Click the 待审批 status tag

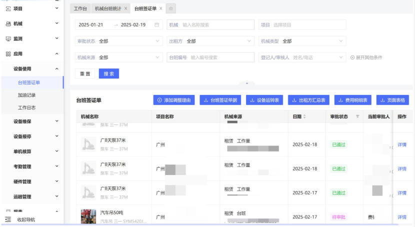click(x=338, y=217)
